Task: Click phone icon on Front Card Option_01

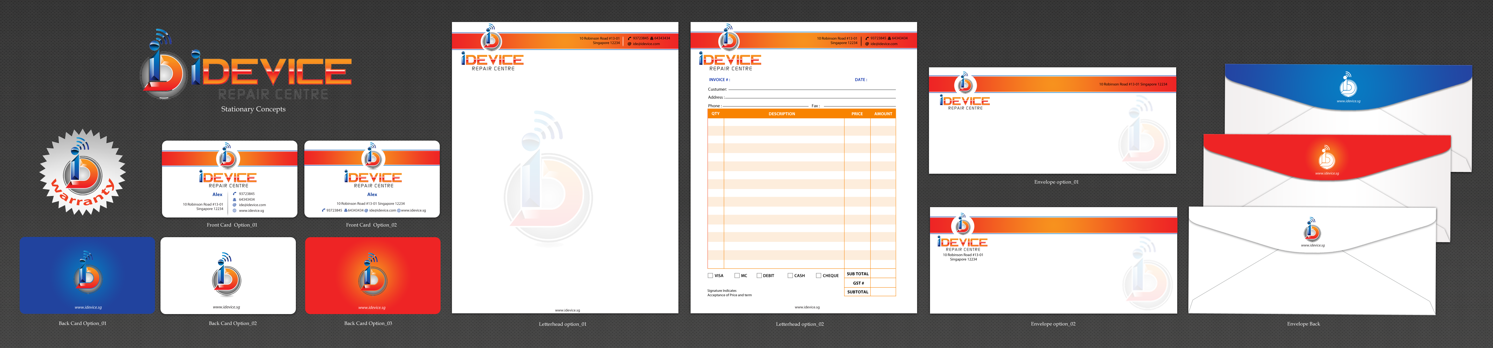Action: (x=234, y=194)
